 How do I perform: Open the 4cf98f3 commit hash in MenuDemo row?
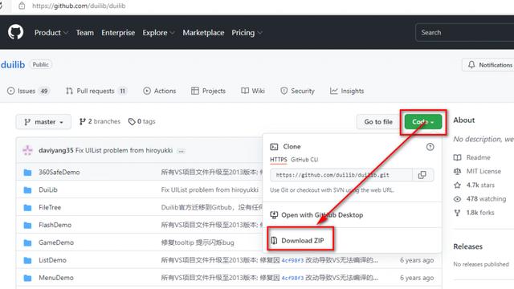[292, 279]
